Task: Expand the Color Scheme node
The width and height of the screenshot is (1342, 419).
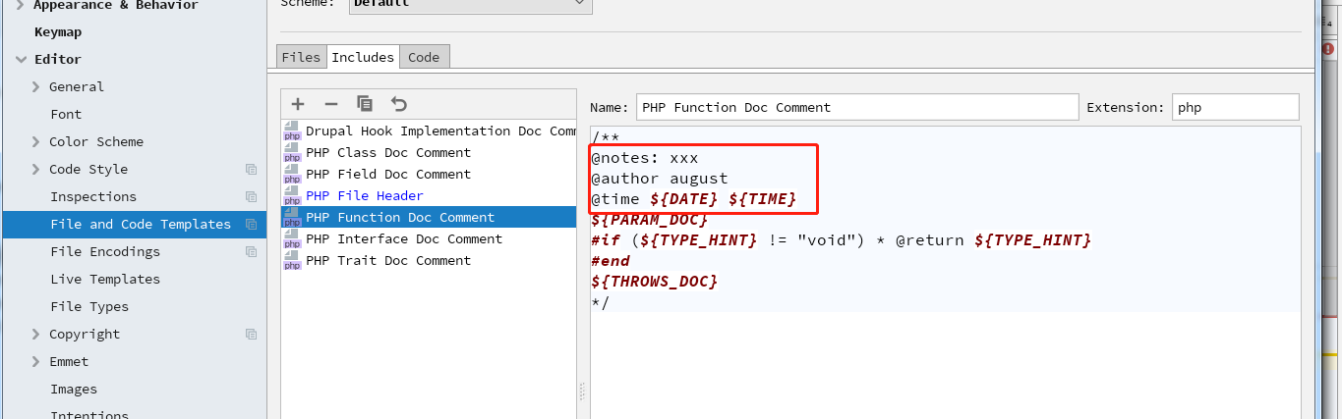Action: (36, 141)
